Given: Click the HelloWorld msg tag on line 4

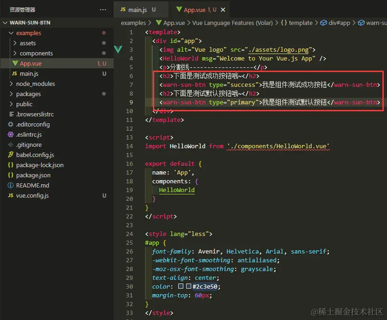Looking at the screenshot, I should tap(242, 59).
